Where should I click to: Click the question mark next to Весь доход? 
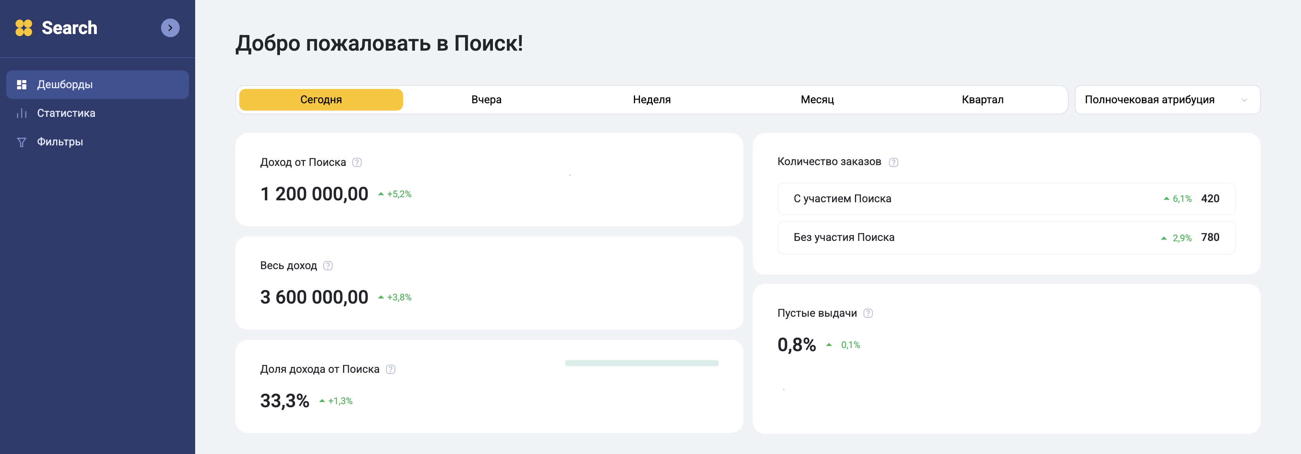pos(328,265)
